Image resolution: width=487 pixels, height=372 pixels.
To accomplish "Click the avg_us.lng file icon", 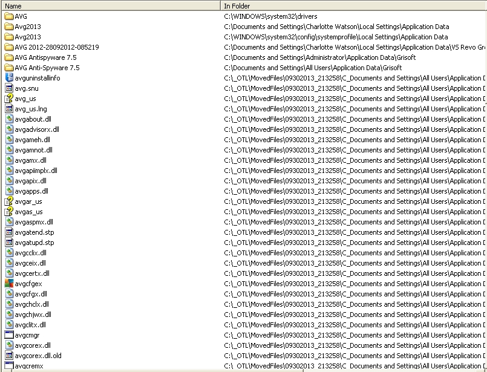I will pos(9,108).
